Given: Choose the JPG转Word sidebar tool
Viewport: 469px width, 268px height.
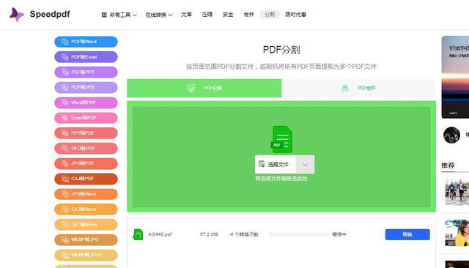Looking at the screenshot, I should click(86, 194).
